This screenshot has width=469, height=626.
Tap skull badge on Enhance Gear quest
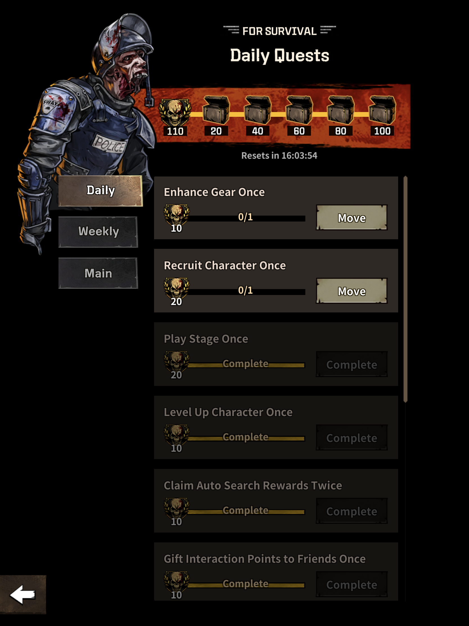pos(177,215)
